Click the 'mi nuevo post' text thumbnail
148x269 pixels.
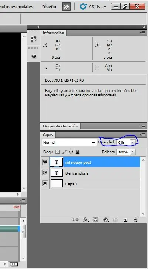[57, 162]
